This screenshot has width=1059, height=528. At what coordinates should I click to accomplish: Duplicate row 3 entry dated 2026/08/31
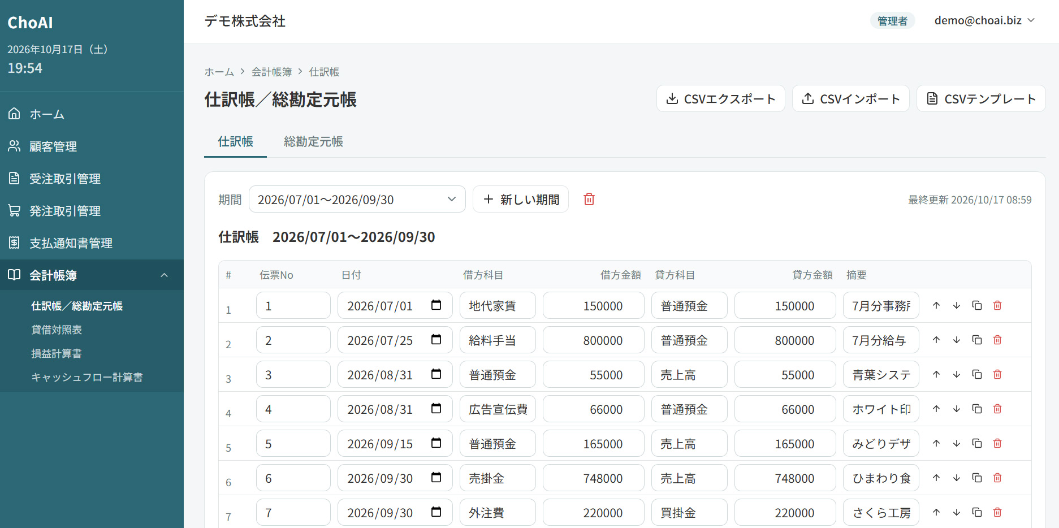tap(977, 374)
